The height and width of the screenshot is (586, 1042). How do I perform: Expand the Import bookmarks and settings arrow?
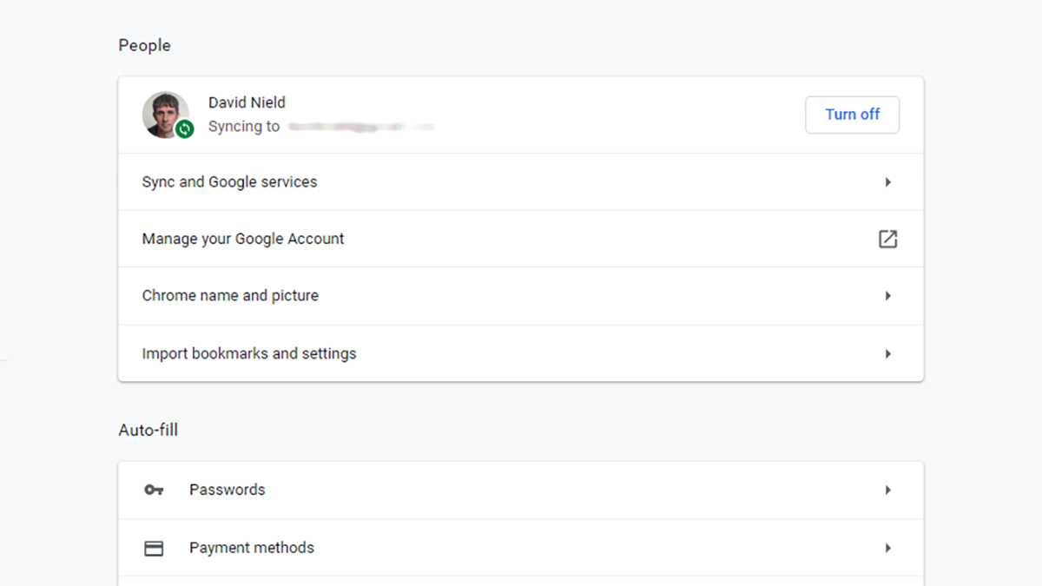pos(887,354)
